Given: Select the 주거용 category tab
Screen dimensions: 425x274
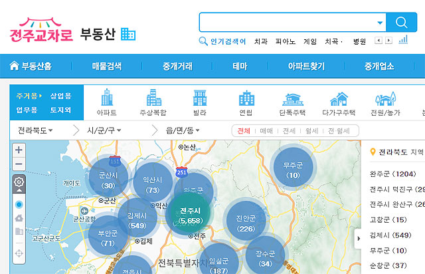Looking at the screenshot, I should click(x=29, y=96).
